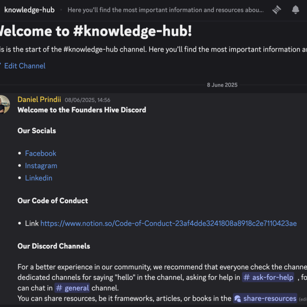Open the Linkedin link
Image resolution: width=307 pixels, height=307 pixels.
click(39, 178)
